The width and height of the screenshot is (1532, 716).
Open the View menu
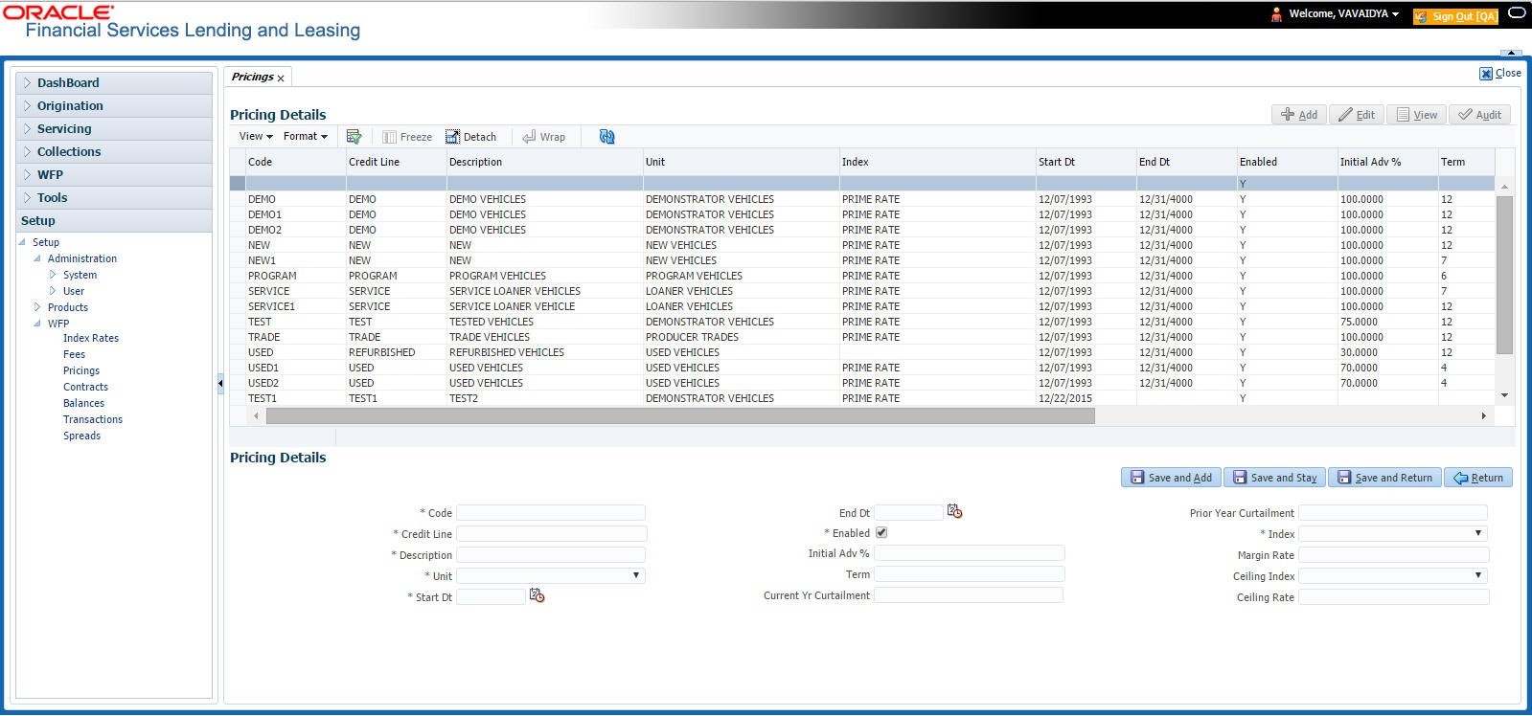pos(256,137)
